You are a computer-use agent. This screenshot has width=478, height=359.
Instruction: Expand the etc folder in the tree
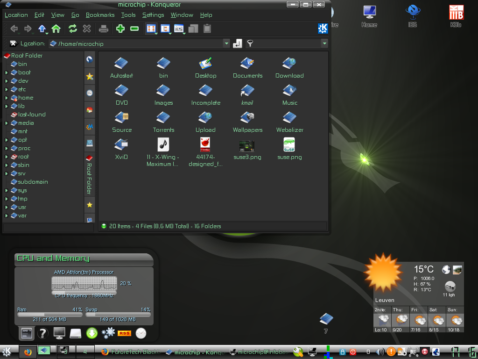[7, 89]
